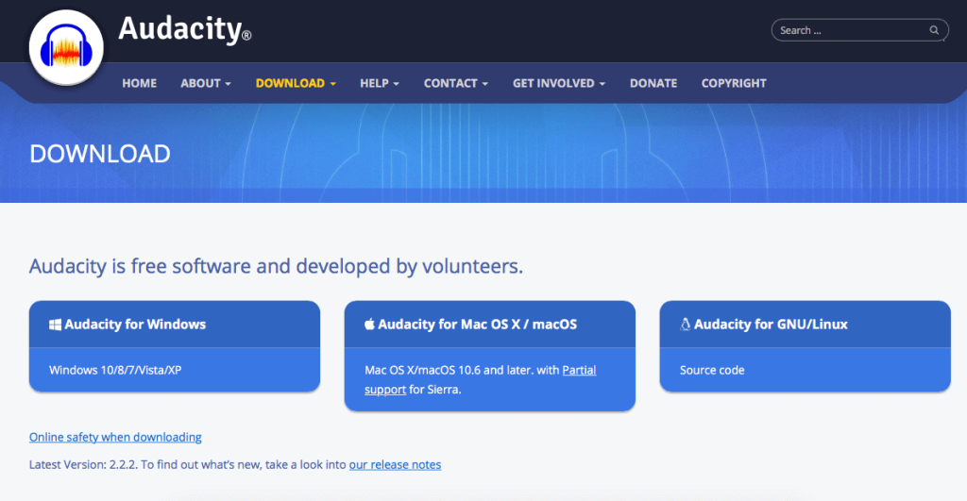Click the Apple logo icon
The image size is (967, 501).
369,324
